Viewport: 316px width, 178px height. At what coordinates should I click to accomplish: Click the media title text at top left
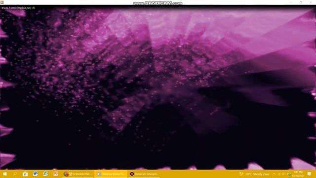pyautogui.click(x=18, y=8)
